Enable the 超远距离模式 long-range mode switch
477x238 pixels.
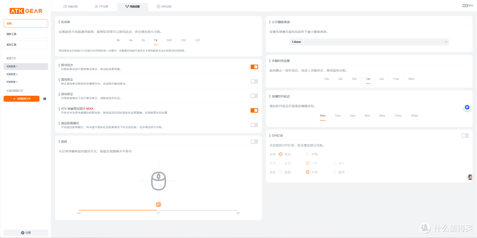[x=254, y=125]
